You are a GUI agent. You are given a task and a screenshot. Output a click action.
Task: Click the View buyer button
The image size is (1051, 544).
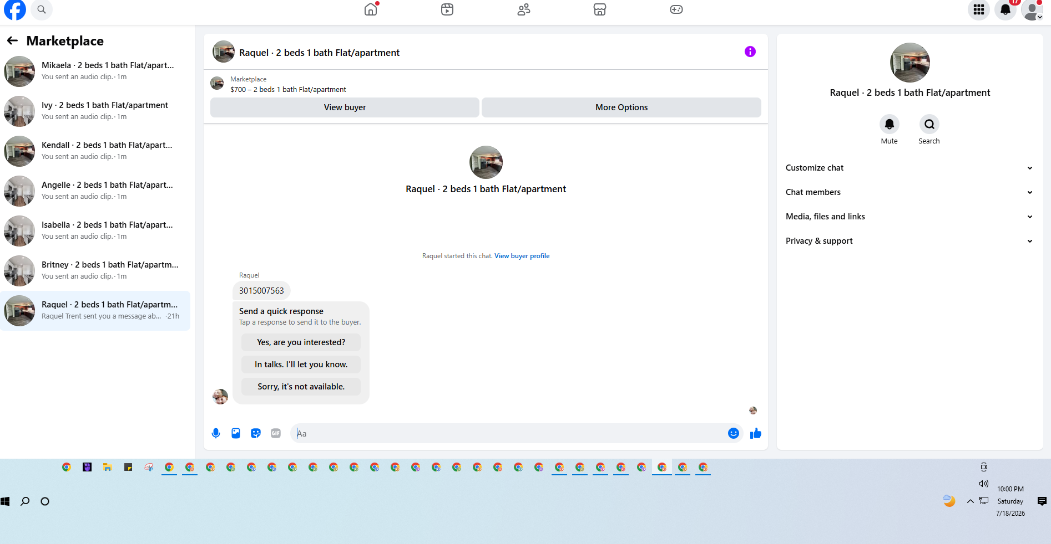345,107
